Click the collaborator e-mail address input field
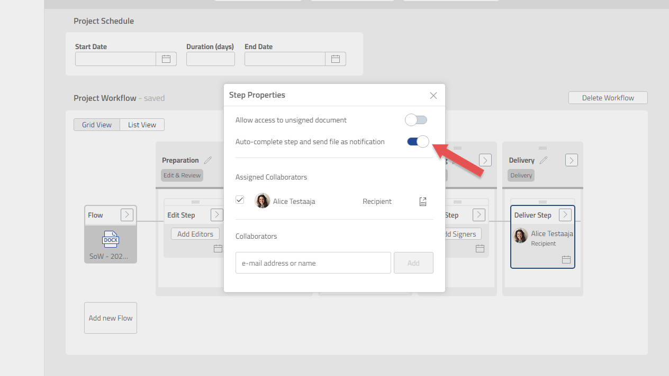This screenshot has width=669, height=376. (313, 262)
